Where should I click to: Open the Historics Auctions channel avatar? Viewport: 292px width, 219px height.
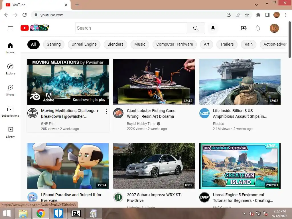pos(118,197)
